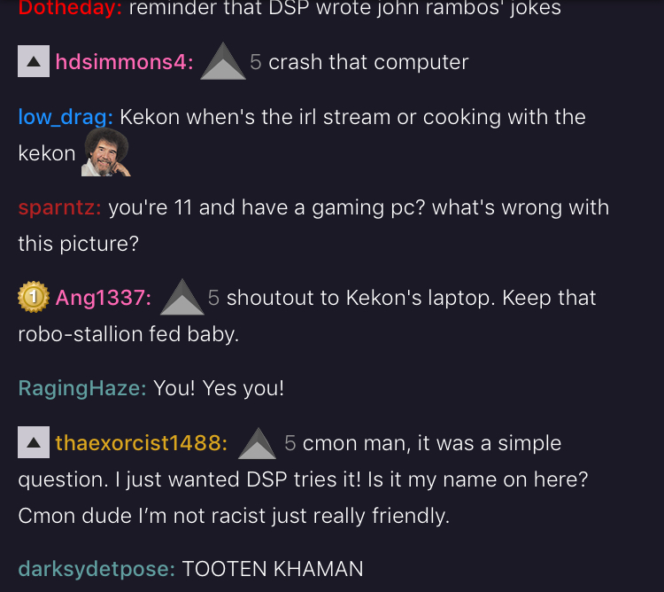Click the gold number 1 badge beside Ang1337
Viewport: 664px width, 592px height.
point(34,297)
